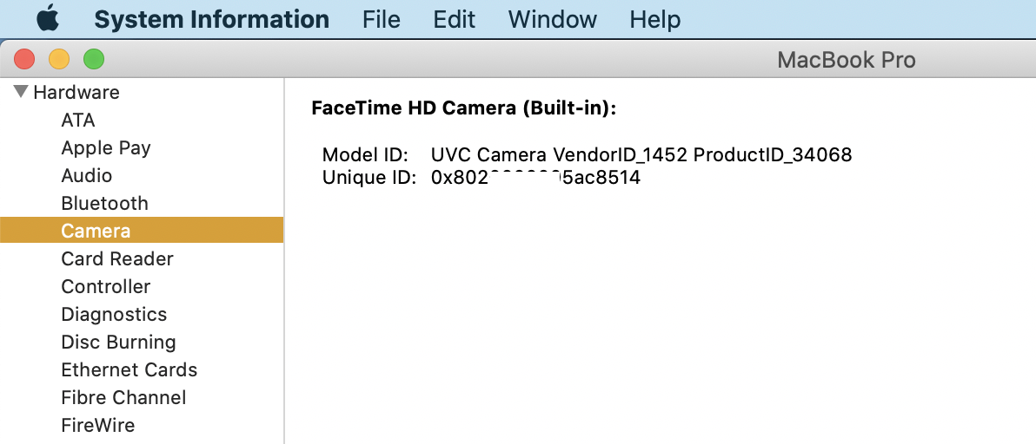Open the Window menu
1036x444 pixels.
552,19
